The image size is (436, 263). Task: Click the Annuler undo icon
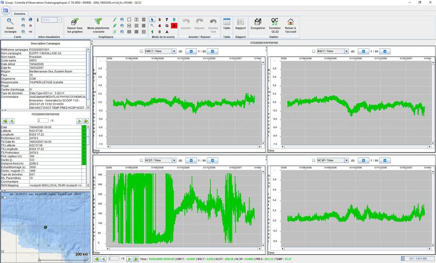(x=186, y=24)
